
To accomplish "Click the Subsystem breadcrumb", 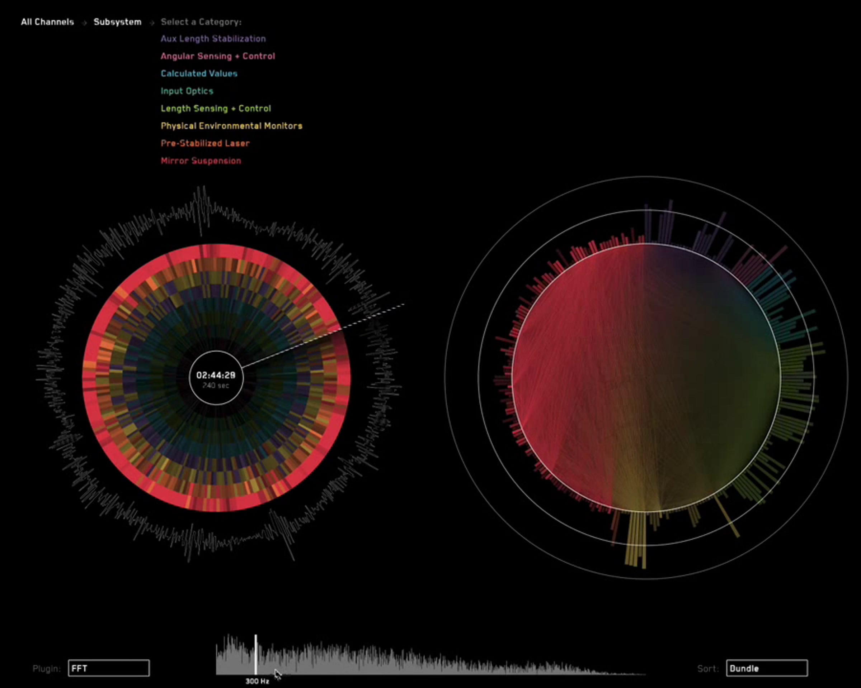I will tap(117, 22).
